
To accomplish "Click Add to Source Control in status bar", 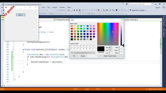I will point(155,89).
